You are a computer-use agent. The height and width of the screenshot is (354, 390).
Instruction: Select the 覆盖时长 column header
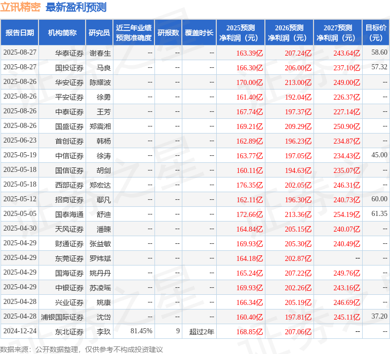coord(199,33)
